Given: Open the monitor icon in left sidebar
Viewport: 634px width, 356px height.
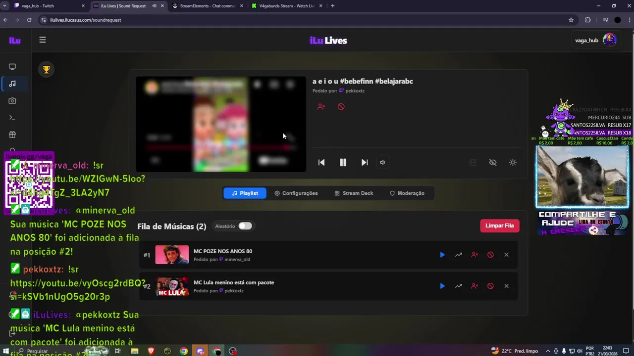Looking at the screenshot, I should coord(12,67).
